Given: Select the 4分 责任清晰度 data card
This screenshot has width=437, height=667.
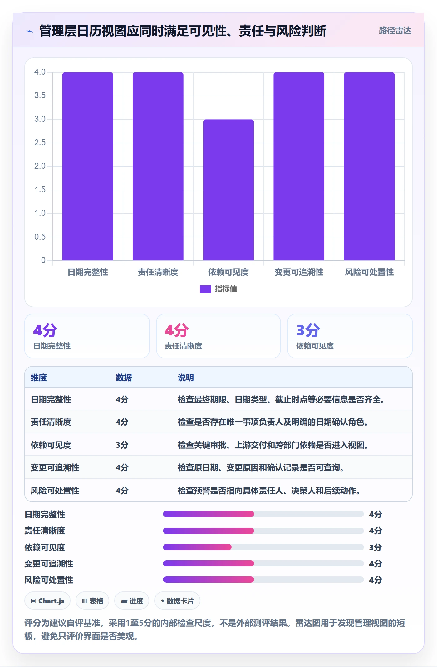Looking at the screenshot, I should 219,336.
